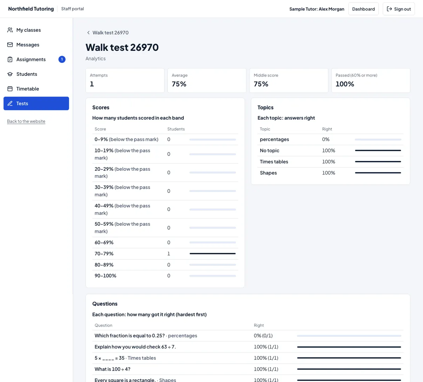Click the '60–69%' score band label
Image resolution: width=423 pixels, height=382 pixels.
(x=104, y=243)
